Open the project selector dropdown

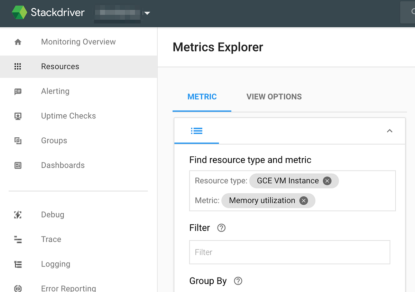click(147, 13)
